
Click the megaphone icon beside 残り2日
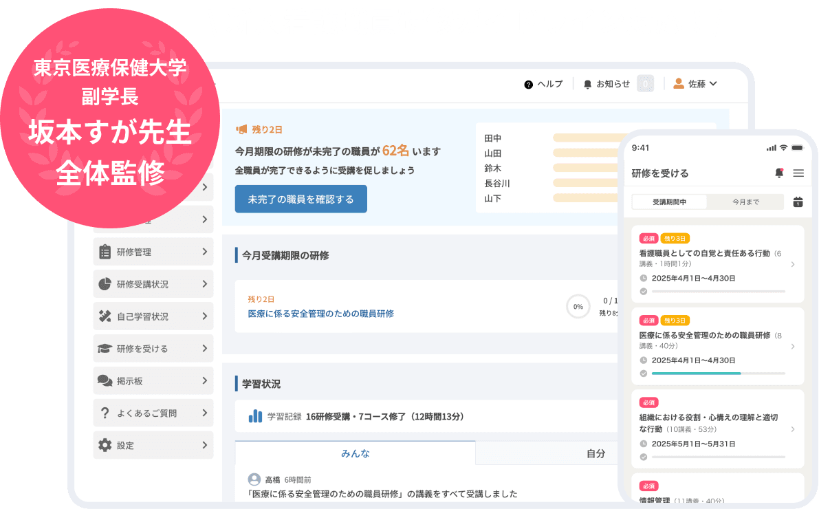click(241, 129)
